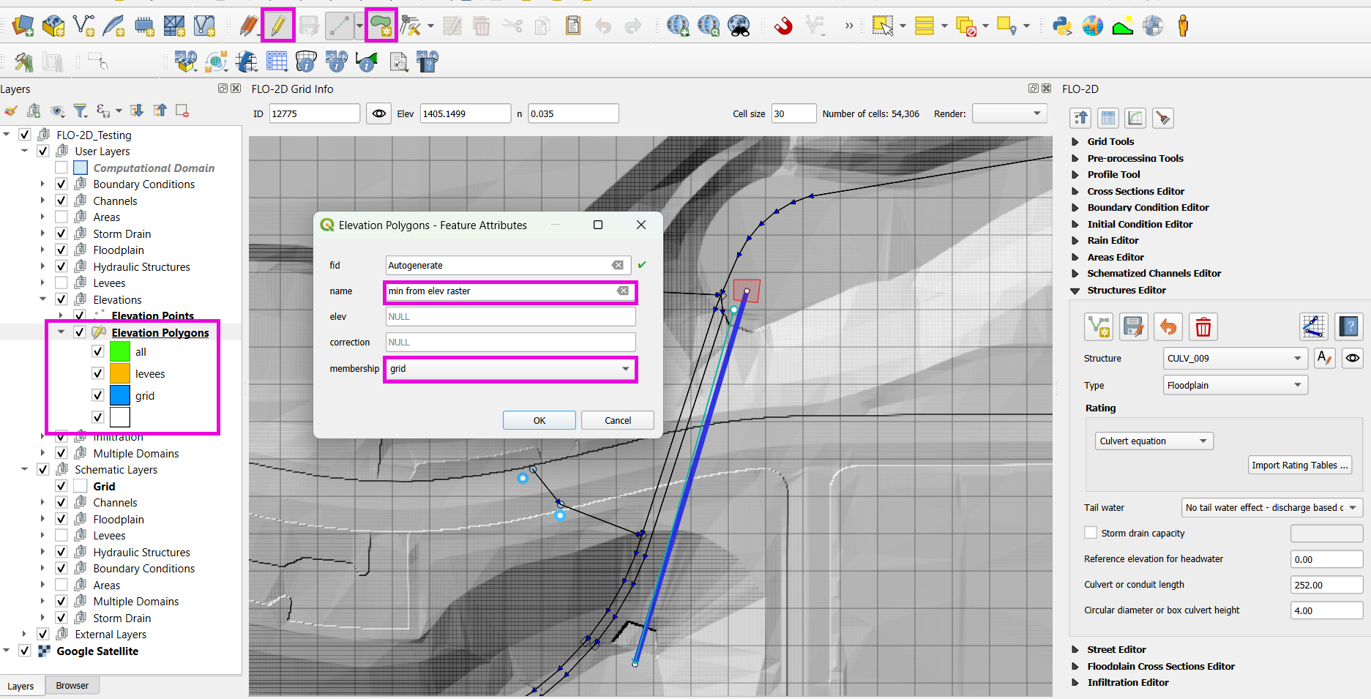Image resolution: width=1371 pixels, height=699 pixels.
Task: Click the orange levees color swatch
Action: click(119, 374)
